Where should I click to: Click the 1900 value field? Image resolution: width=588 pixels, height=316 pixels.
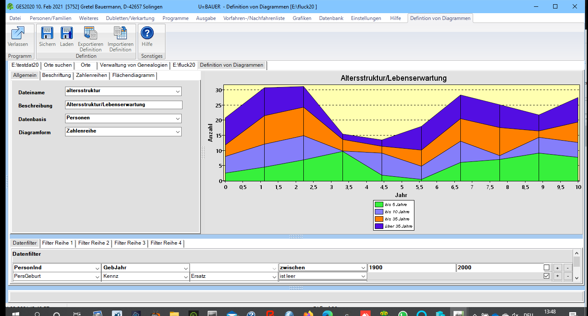point(411,268)
